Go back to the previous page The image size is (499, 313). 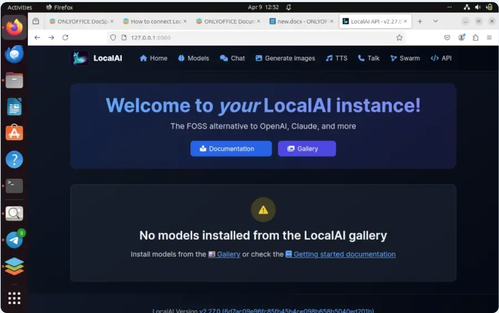(37, 37)
